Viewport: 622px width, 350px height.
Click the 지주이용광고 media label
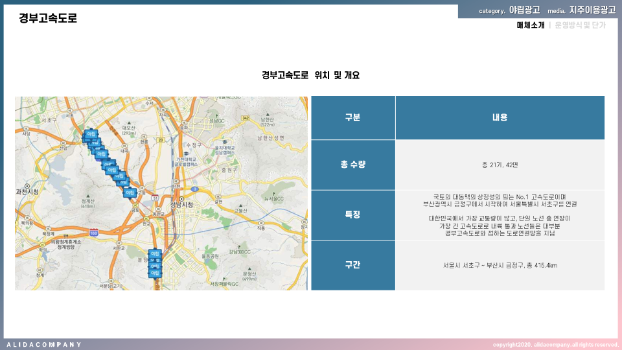pos(592,10)
